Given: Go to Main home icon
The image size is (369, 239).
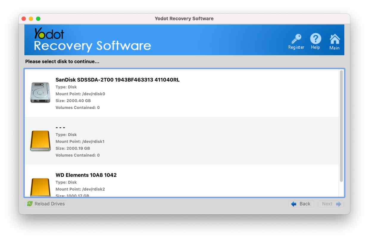Looking at the screenshot, I should pos(335,39).
